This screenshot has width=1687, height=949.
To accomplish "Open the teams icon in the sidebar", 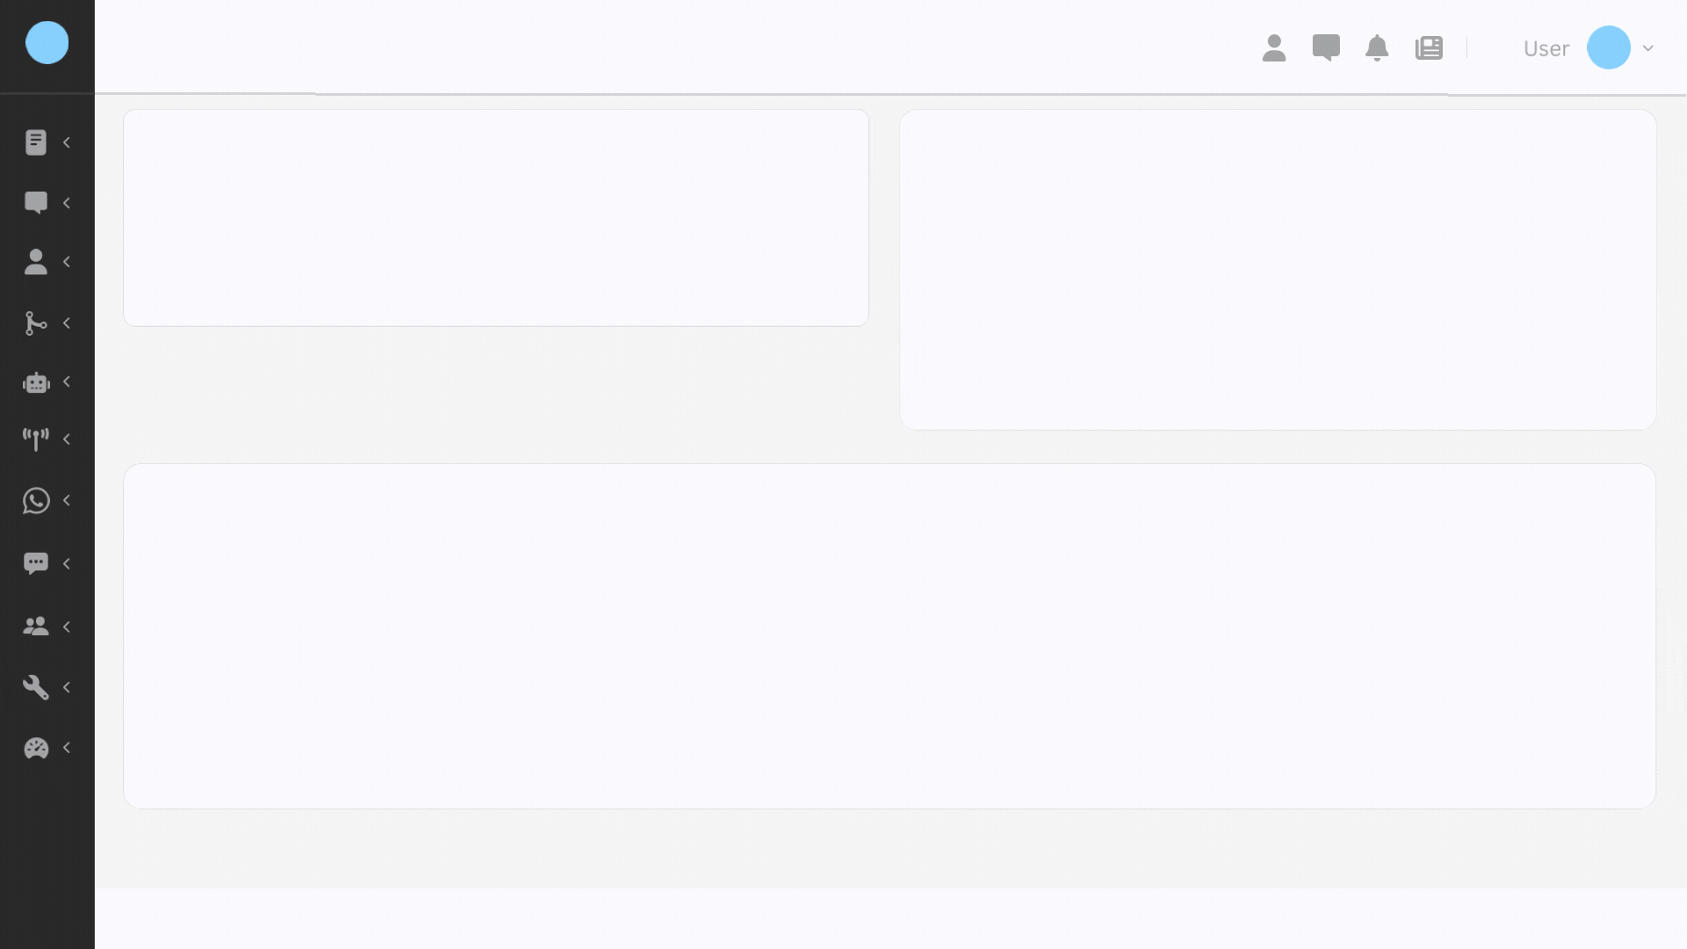I will coord(35,626).
